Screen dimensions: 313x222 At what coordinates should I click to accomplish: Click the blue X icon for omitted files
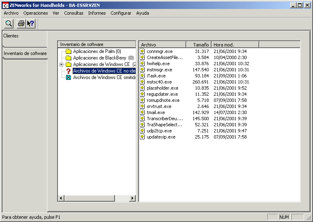[68, 77]
